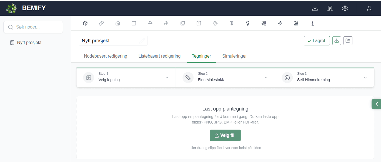
Task: Select the wind turbine icon
Action: click(313, 23)
